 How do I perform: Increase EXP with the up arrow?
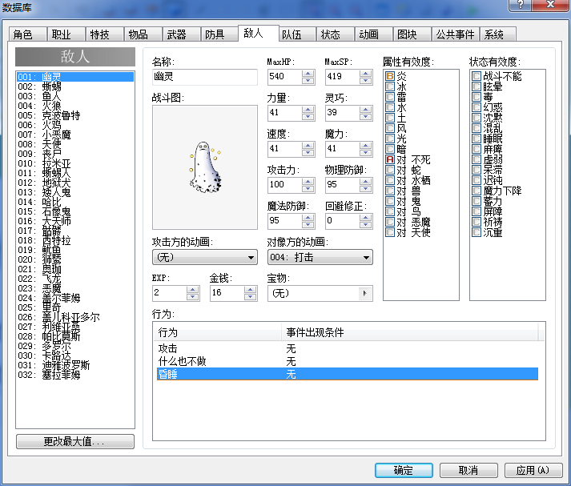[x=193, y=290]
